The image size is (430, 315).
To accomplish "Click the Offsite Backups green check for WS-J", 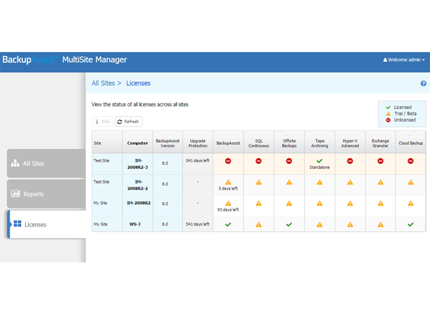I will [x=289, y=224].
